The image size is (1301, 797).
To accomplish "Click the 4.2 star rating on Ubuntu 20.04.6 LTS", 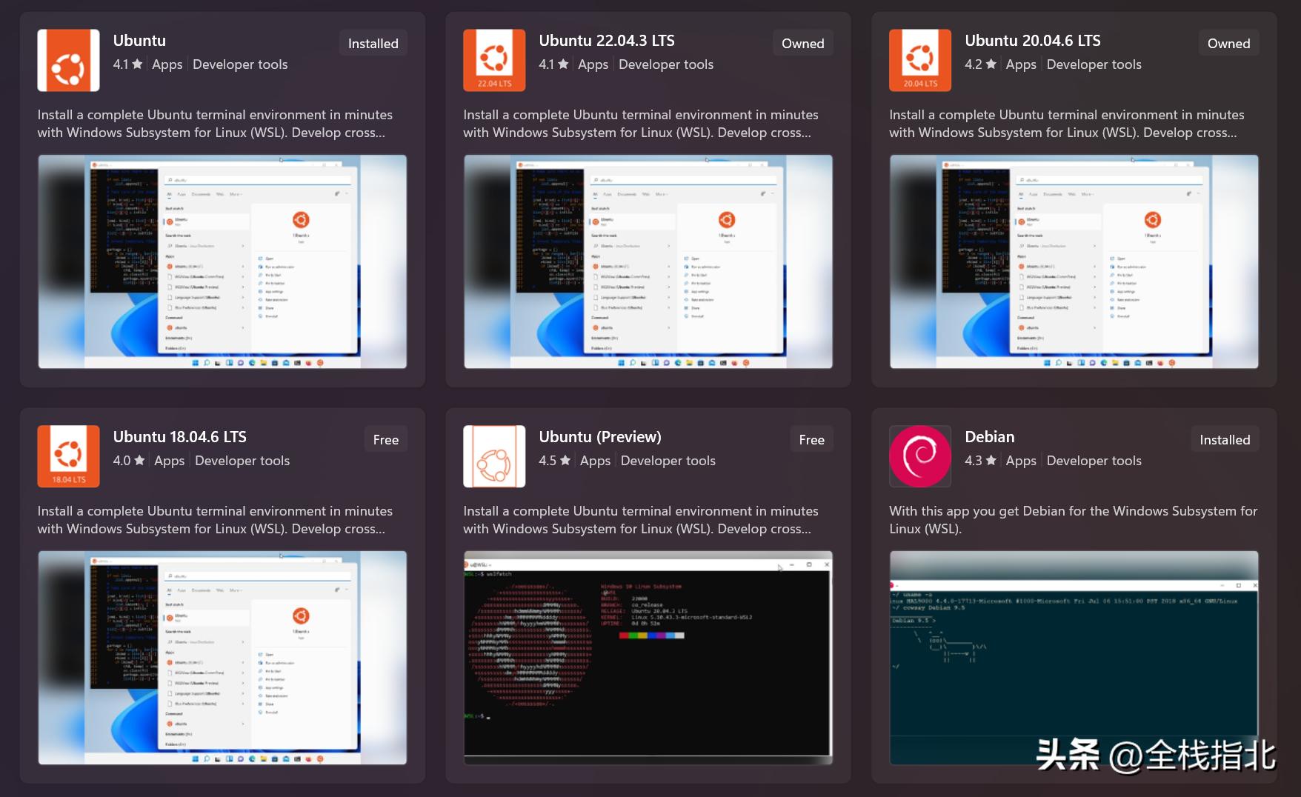I will tap(981, 64).
